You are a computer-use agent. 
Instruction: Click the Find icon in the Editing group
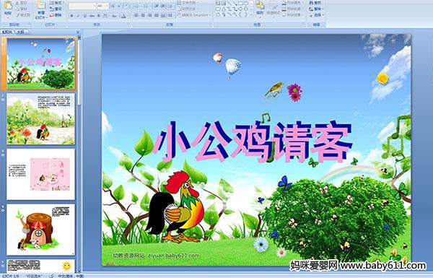(315, 3)
